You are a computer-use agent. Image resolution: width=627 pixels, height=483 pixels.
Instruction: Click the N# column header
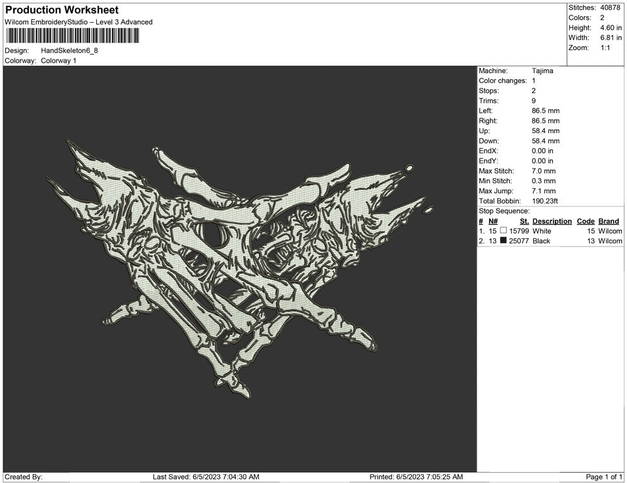click(493, 221)
